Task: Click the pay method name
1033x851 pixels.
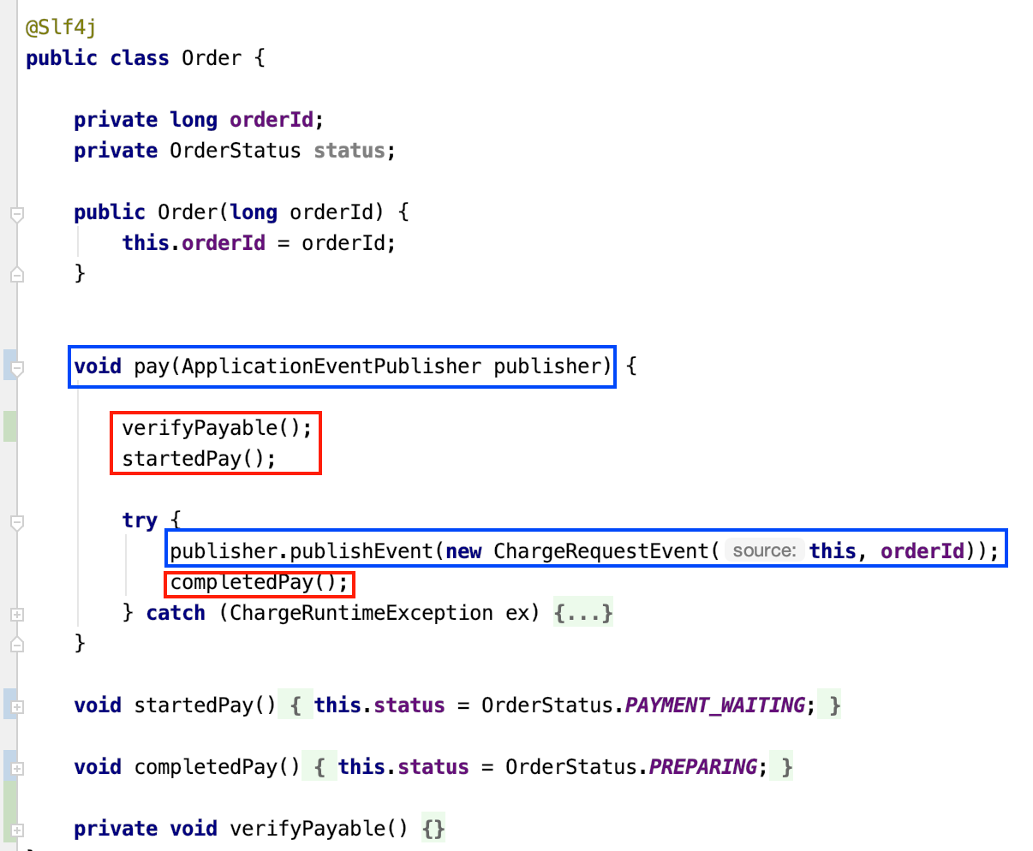Action: pos(152,366)
